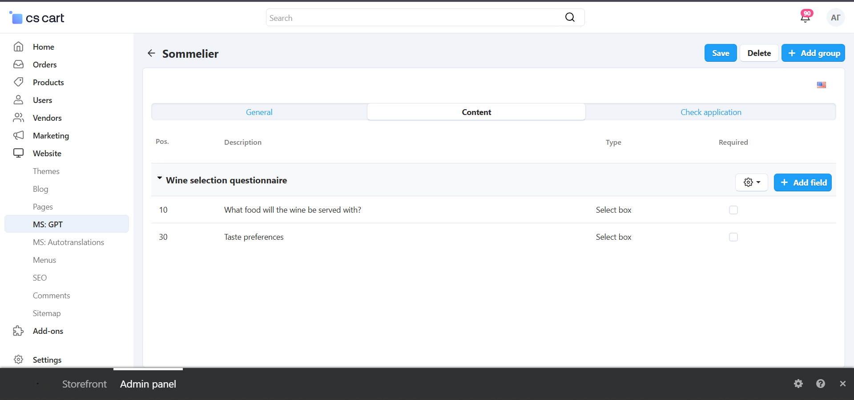Click the user avatar icon
This screenshot has height=400, width=854.
point(835,18)
